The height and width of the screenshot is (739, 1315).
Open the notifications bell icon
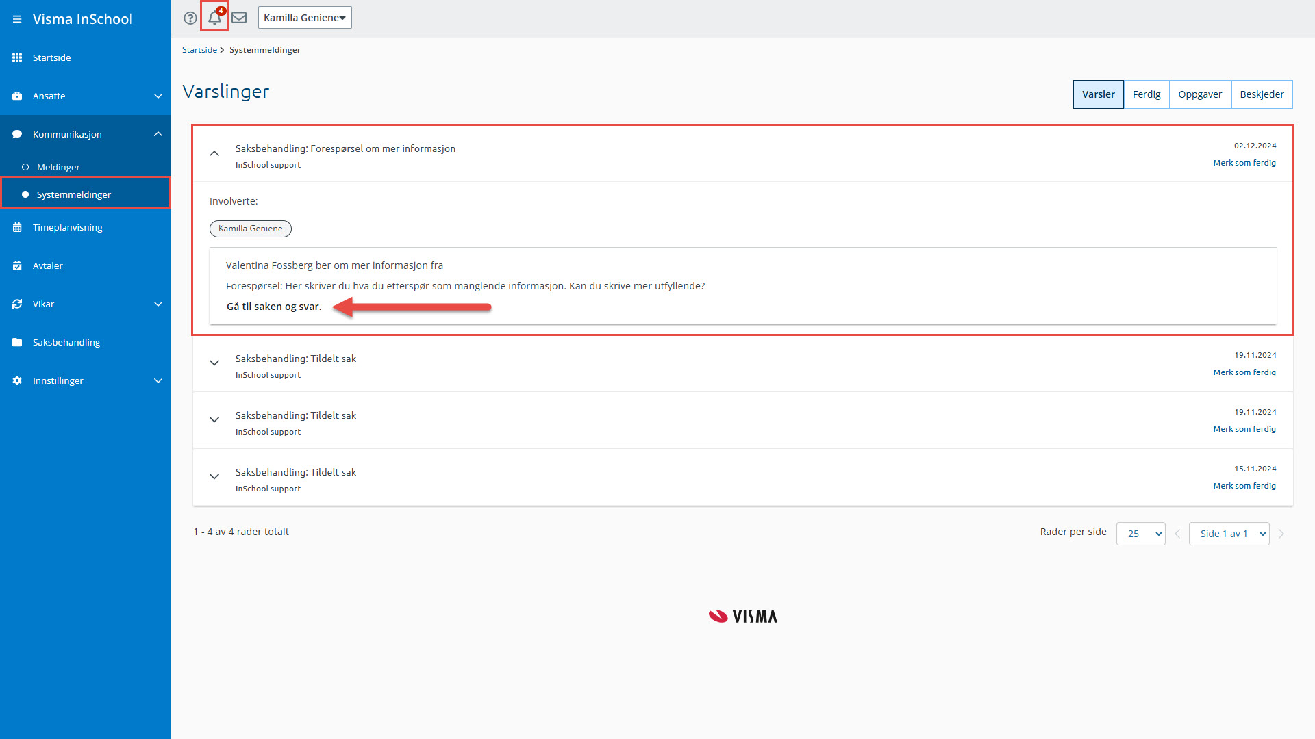[x=214, y=17]
